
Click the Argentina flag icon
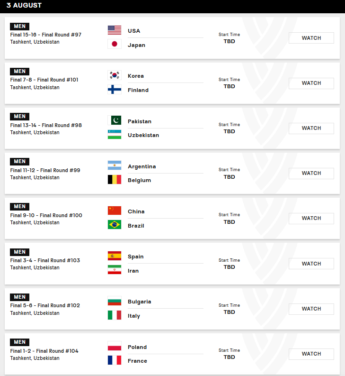[115, 165]
